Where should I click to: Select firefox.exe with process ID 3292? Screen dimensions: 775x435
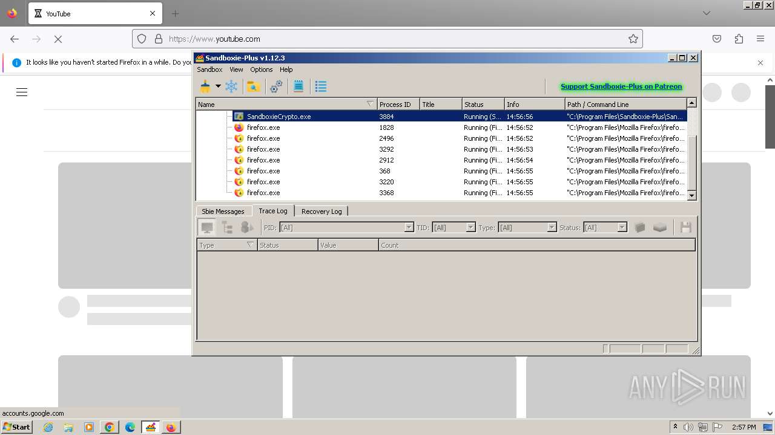click(441, 149)
